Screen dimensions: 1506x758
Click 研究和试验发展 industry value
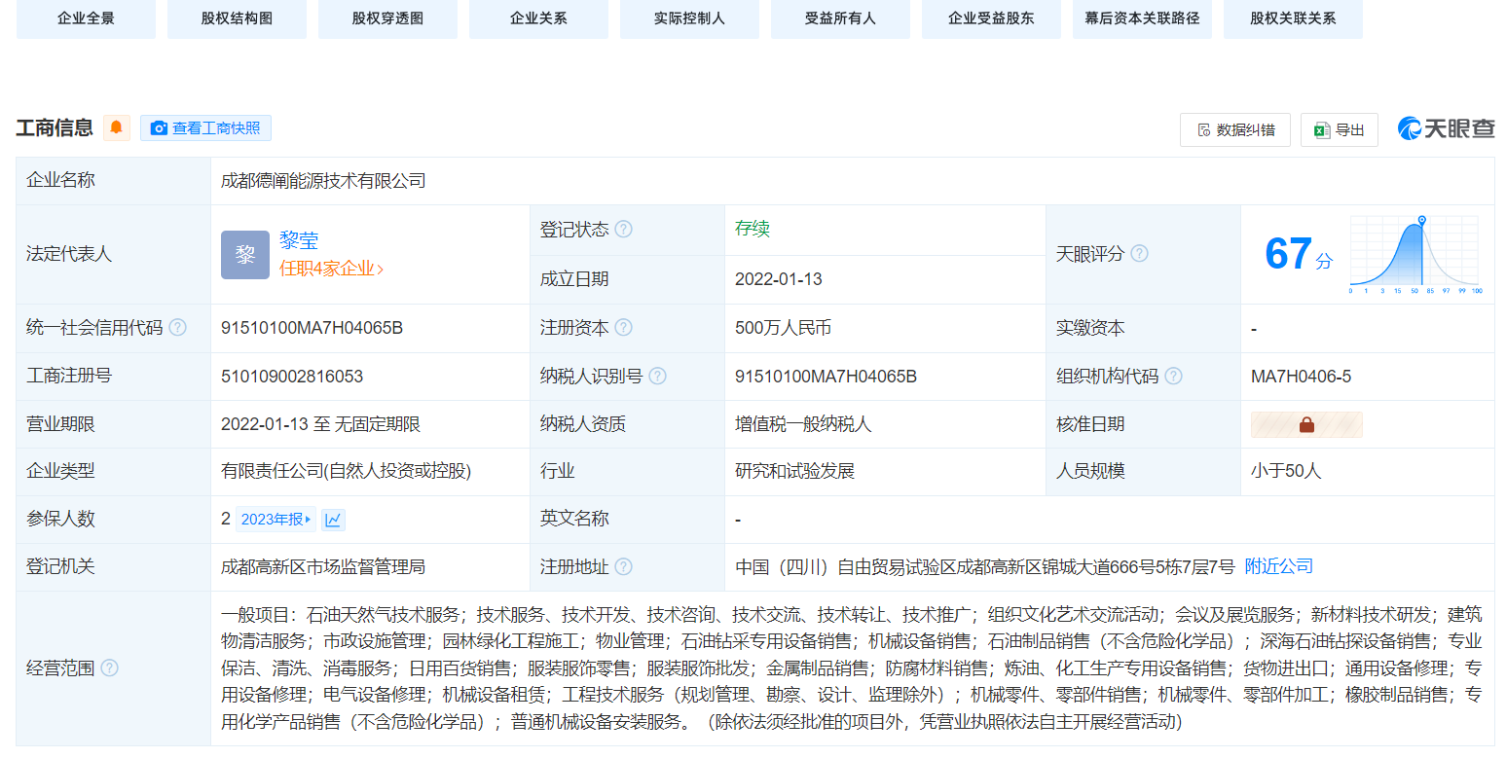click(794, 472)
